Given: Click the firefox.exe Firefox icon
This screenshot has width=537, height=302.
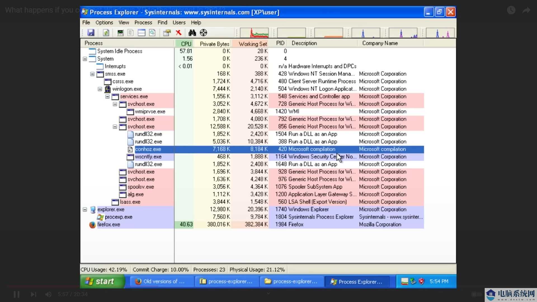Looking at the screenshot, I should (93, 225).
